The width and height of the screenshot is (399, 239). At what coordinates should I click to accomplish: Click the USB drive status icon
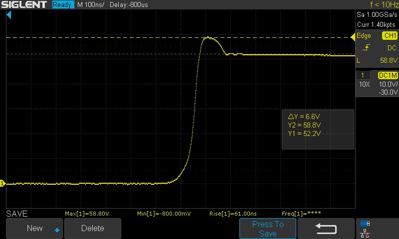(365, 223)
